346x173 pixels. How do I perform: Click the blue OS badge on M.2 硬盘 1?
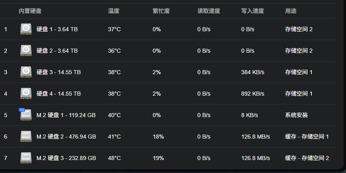coord(22,110)
